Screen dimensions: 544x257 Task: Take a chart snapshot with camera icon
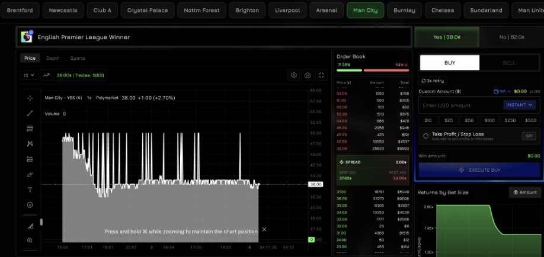click(x=308, y=75)
